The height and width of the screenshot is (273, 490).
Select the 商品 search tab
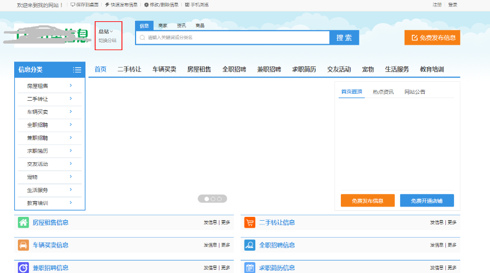point(200,26)
